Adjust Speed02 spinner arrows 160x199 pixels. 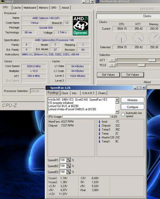(x=69, y=166)
